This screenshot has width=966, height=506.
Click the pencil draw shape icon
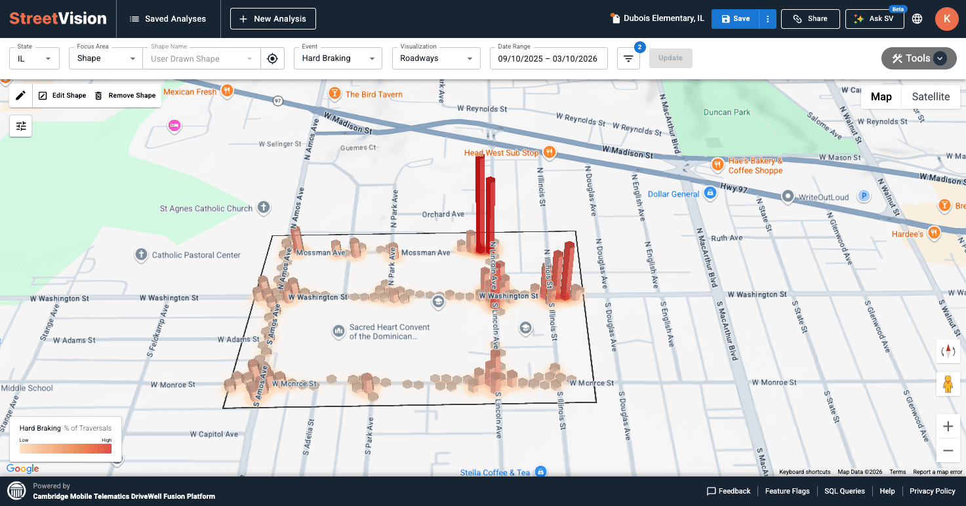(x=21, y=96)
